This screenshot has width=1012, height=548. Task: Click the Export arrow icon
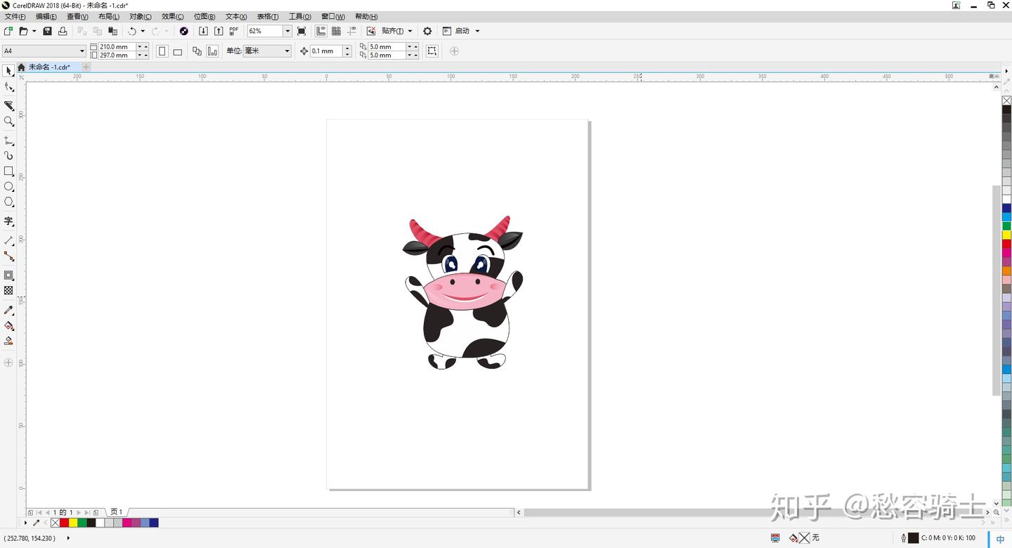[x=219, y=31]
